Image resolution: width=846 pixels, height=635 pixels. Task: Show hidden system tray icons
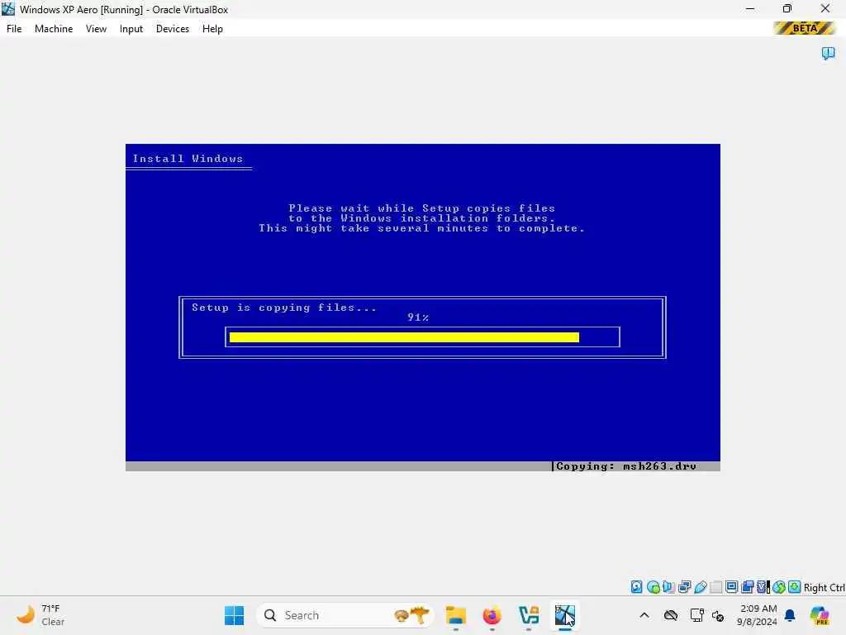(644, 615)
